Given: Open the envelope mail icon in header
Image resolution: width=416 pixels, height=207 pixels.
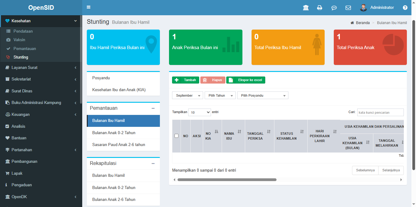Looking at the screenshot, I should [348, 8].
